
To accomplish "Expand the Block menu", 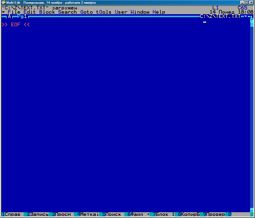I will point(47,12).
